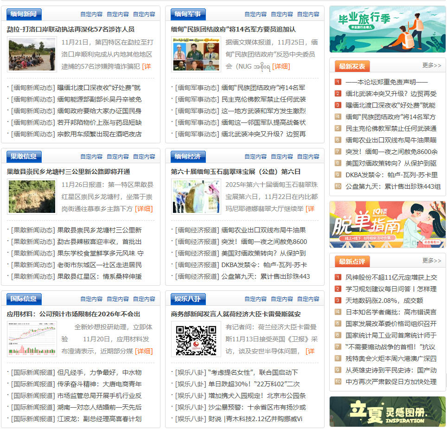447x429 pixels.
Task: Open the 果敢 landslide road thumbnail
Action: pyautogui.click(x=32, y=197)
